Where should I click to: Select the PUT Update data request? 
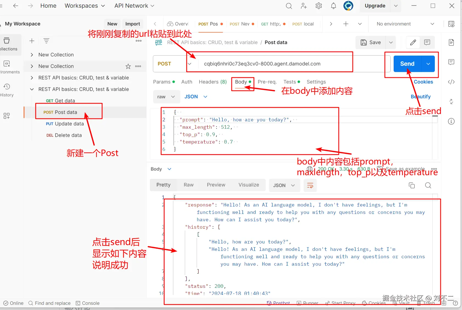pyautogui.click(x=65, y=124)
